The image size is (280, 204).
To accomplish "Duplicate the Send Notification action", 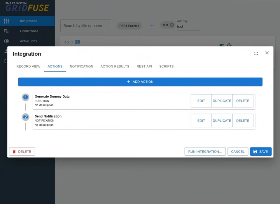I will [x=222, y=120].
